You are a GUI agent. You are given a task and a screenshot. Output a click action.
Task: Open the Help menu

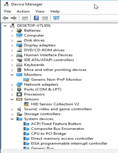[55, 11]
